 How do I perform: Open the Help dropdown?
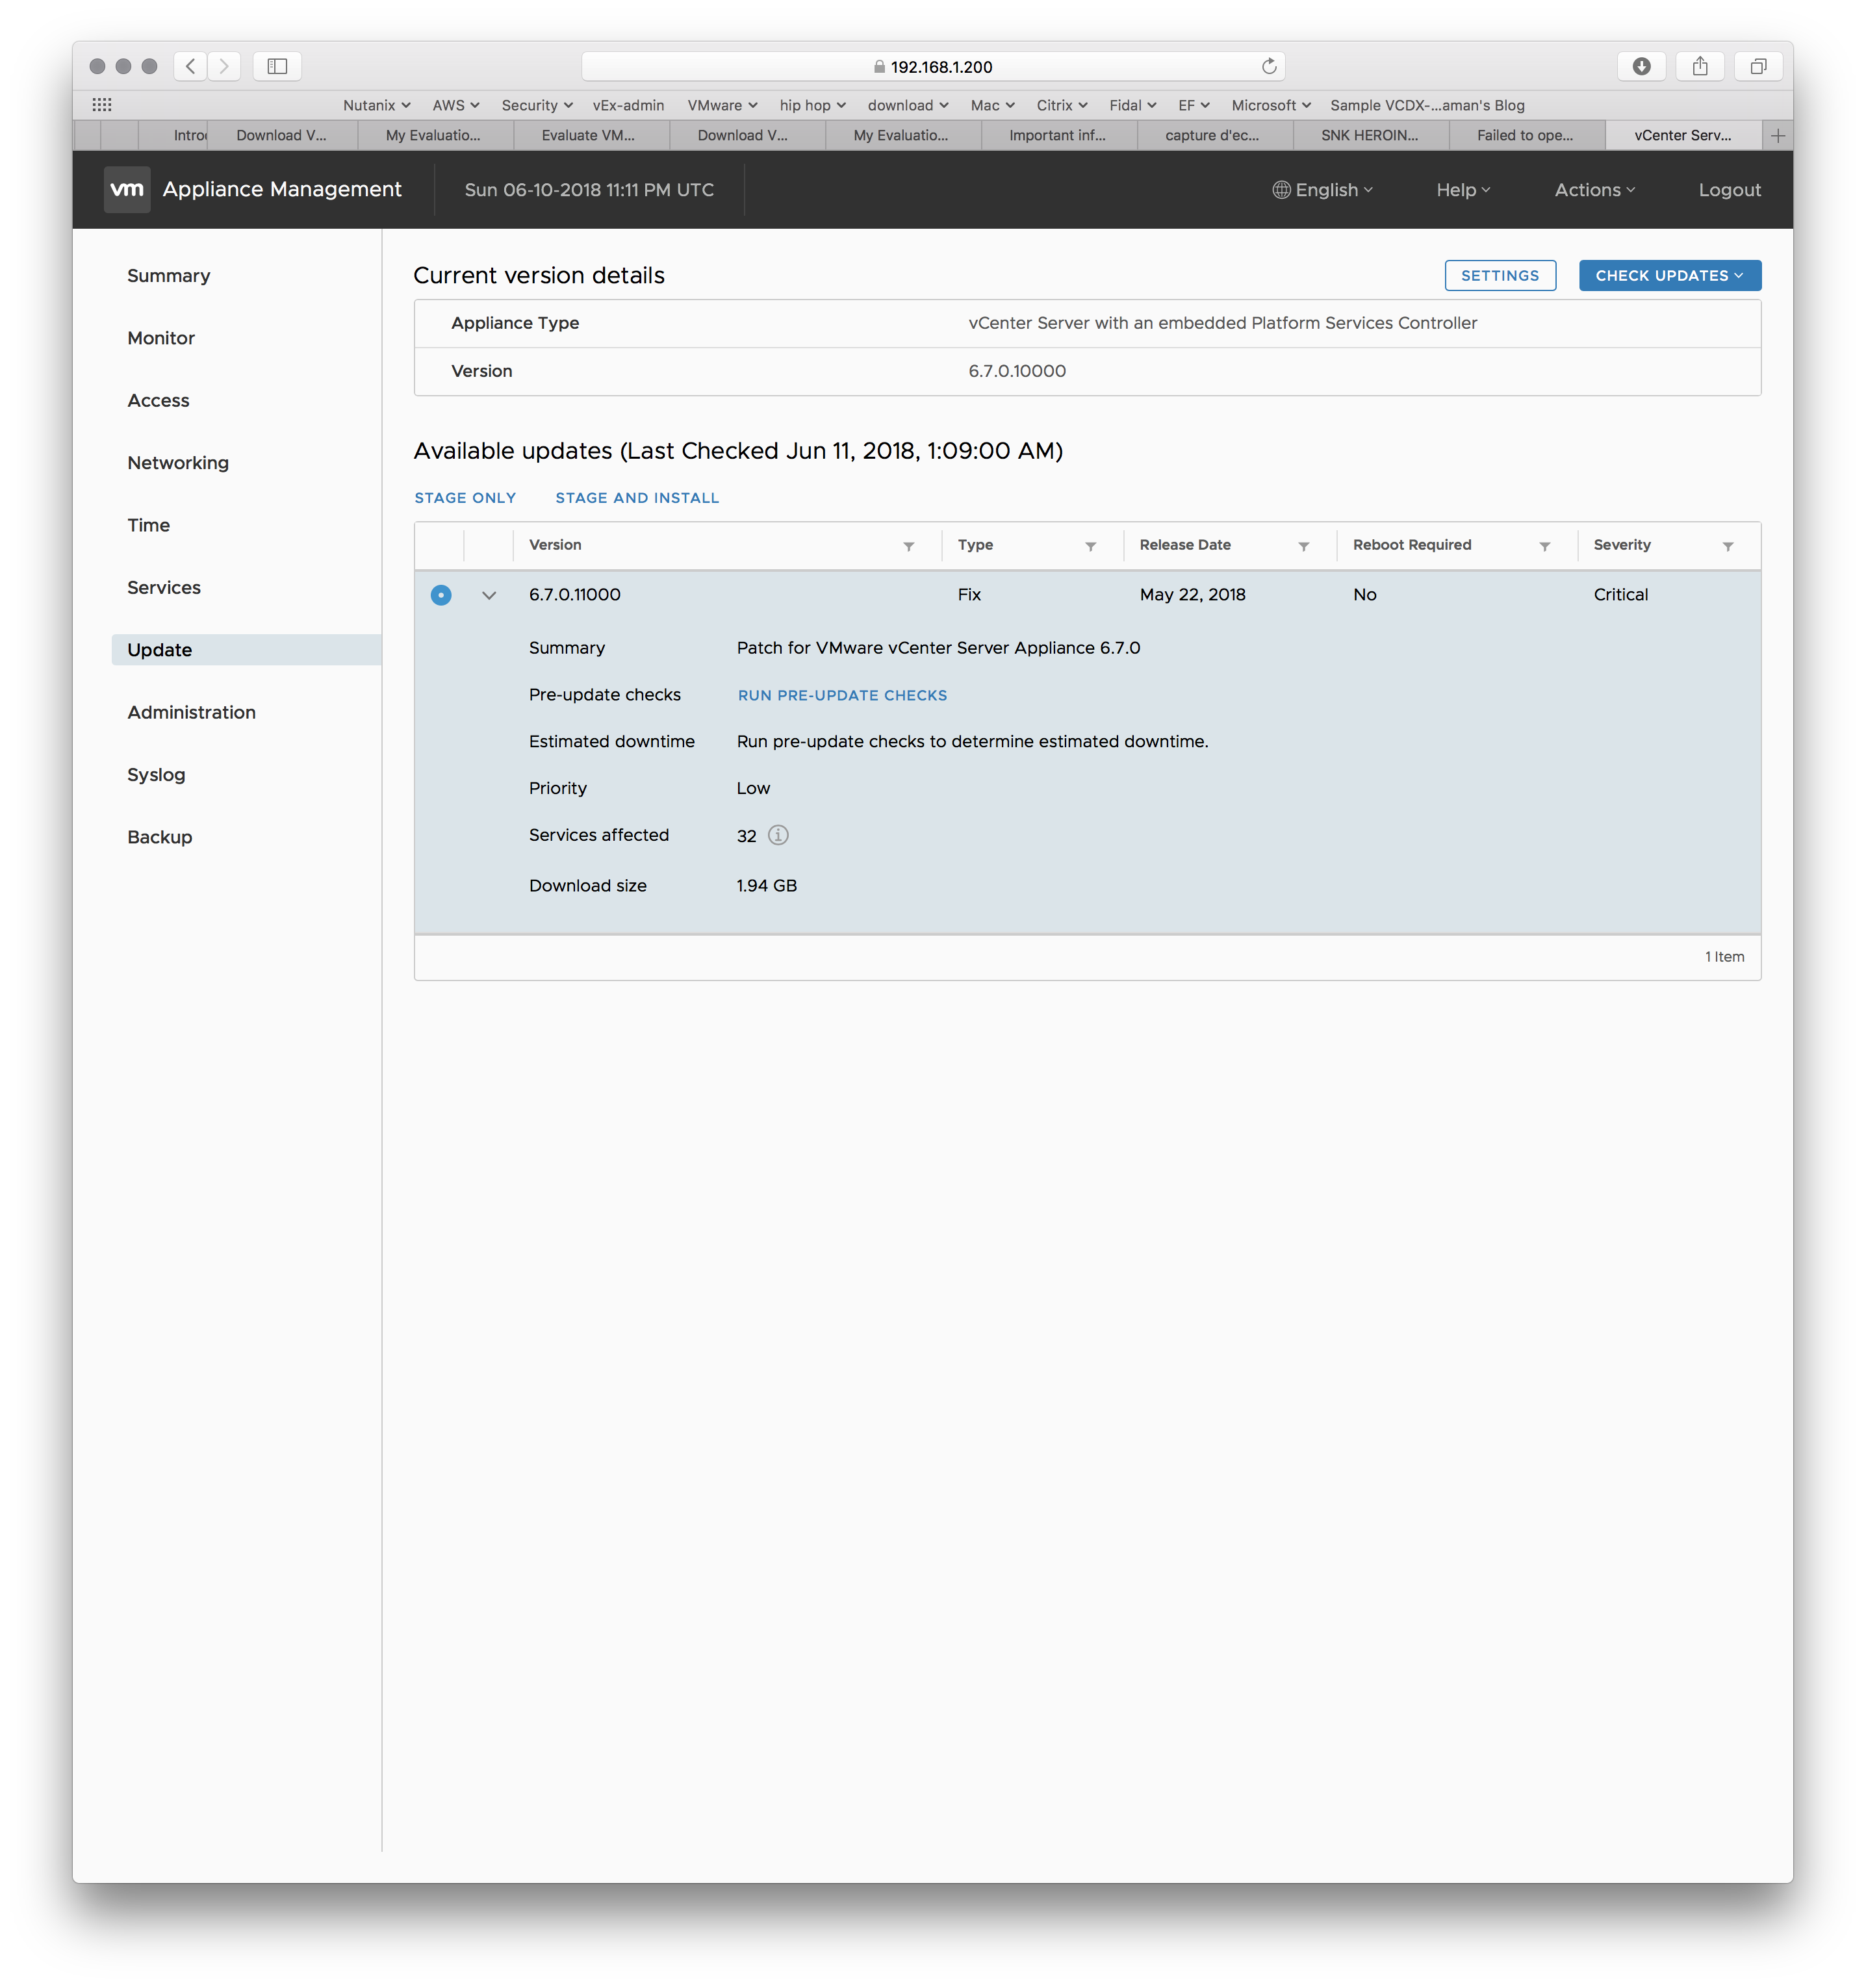(x=1463, y=190)
